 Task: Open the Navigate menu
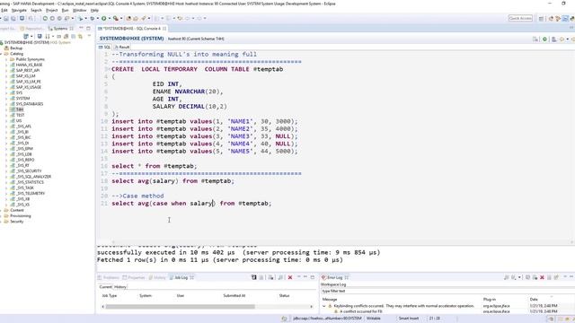pyautogui.click(x=19, y=10)
